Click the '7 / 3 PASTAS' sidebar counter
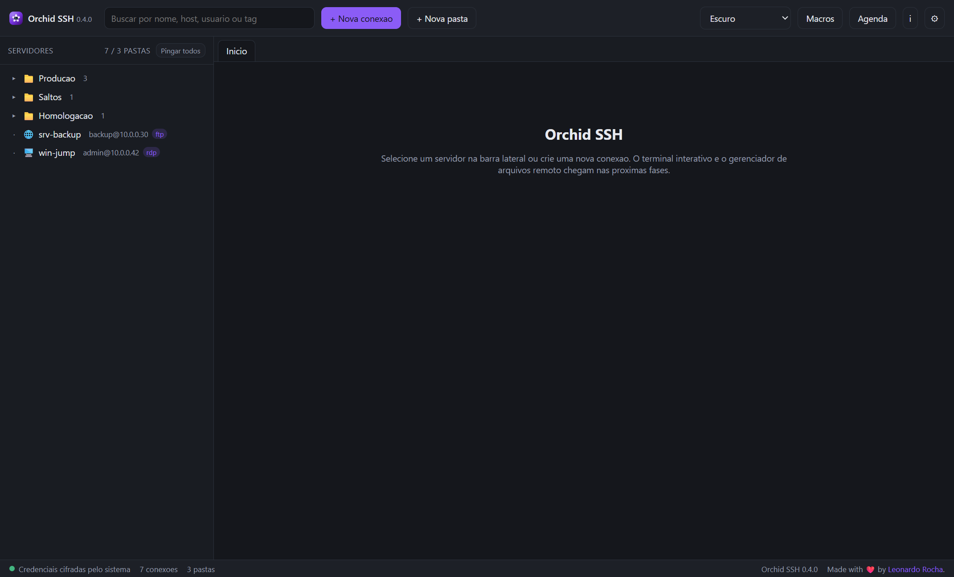 (127, 51)
